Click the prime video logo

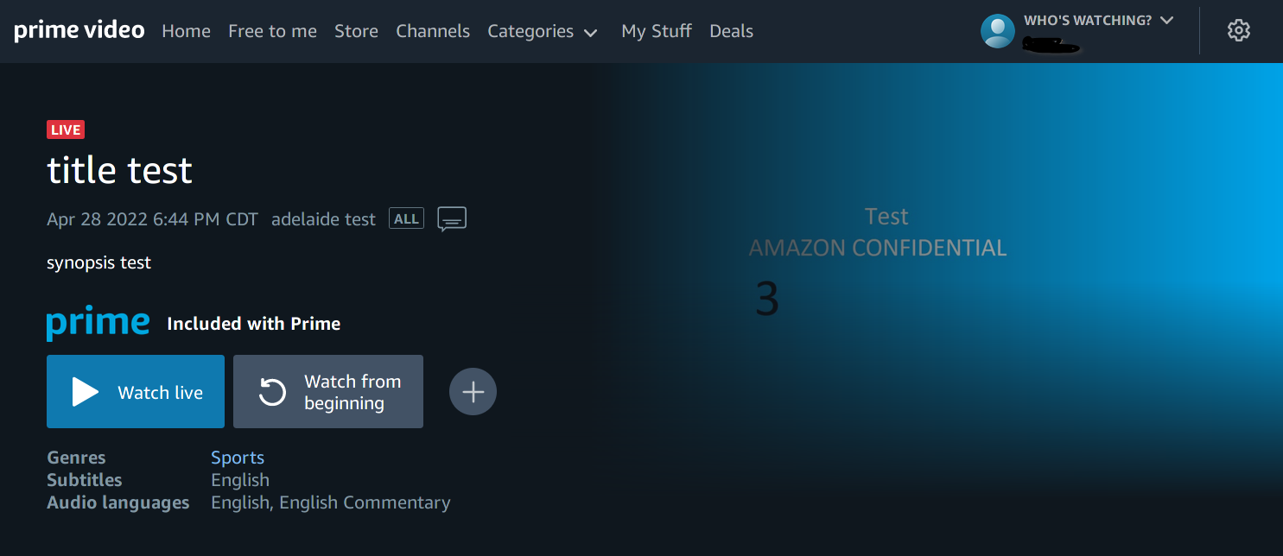[79, 31]
